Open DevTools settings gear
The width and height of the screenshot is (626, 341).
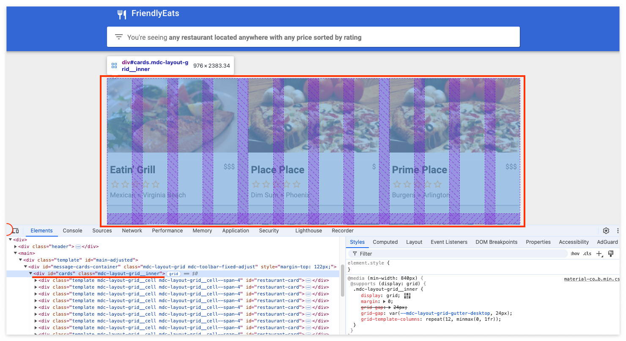[606, 231]
